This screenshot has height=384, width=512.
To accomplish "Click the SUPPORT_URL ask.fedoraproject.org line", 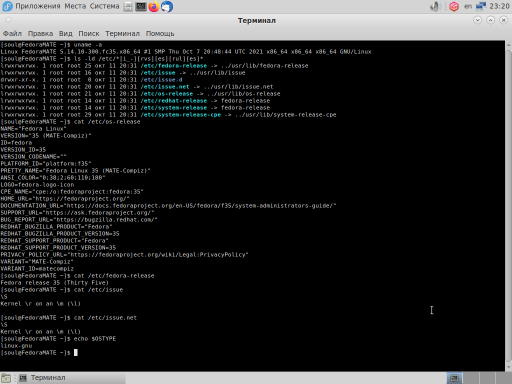I will pos(77,212).
